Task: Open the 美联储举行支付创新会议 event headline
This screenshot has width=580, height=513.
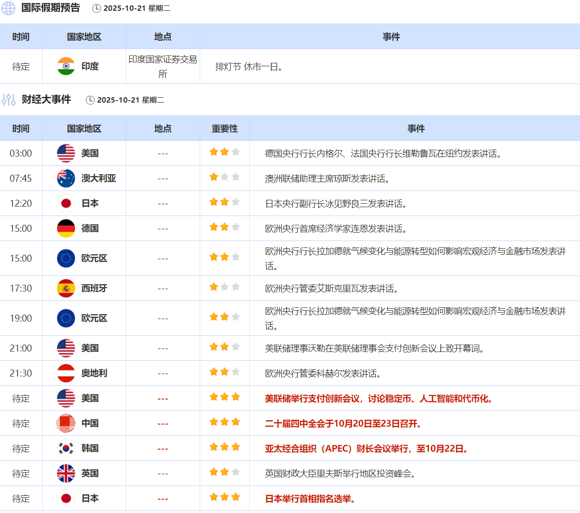Action: coord(378,399)
